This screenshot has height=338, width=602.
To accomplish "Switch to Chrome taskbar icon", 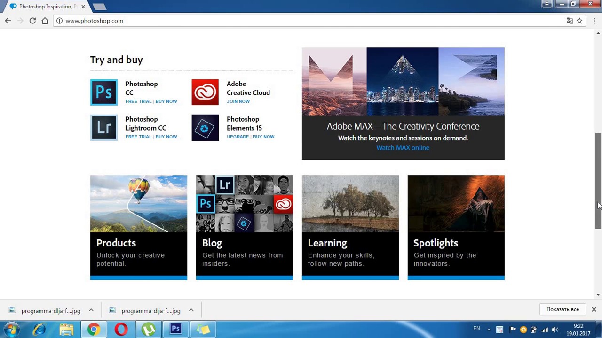I will pos(94,330).
